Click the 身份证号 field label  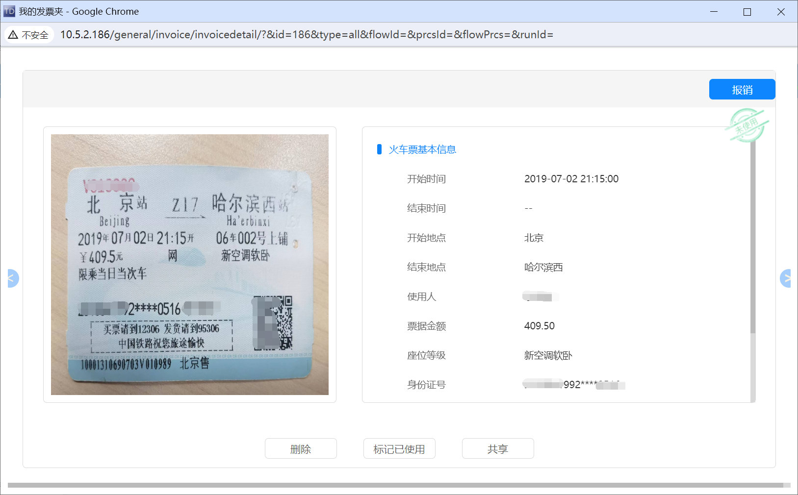[x=426, y=385]
